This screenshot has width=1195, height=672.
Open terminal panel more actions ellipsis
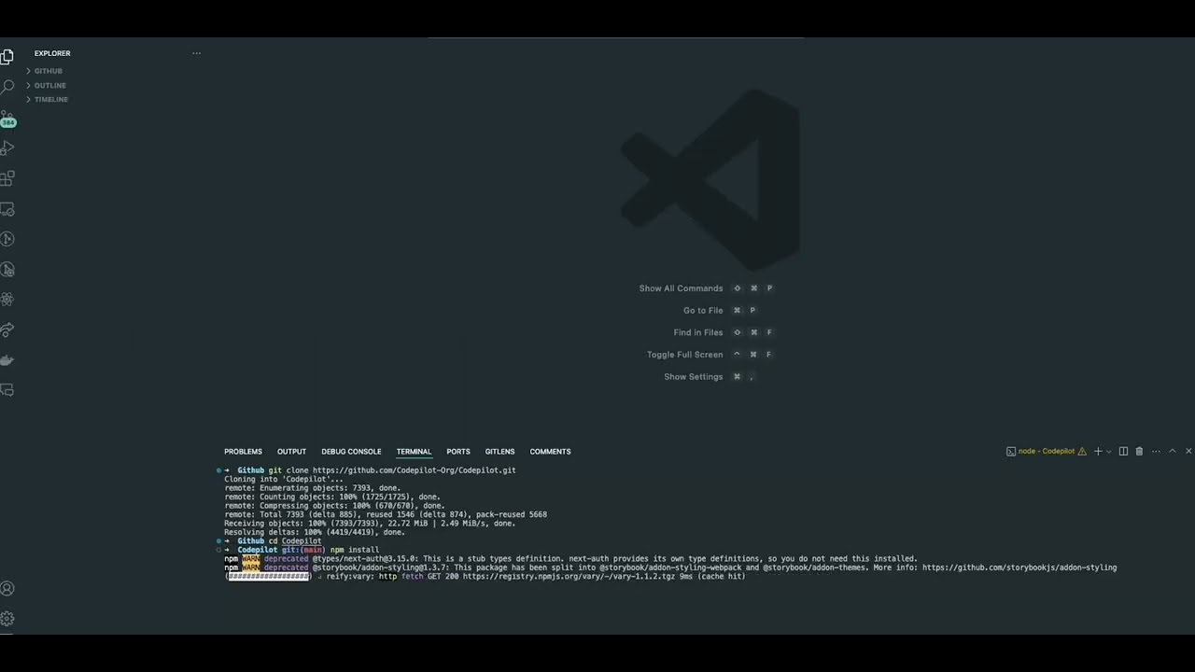pos(1156,452)
